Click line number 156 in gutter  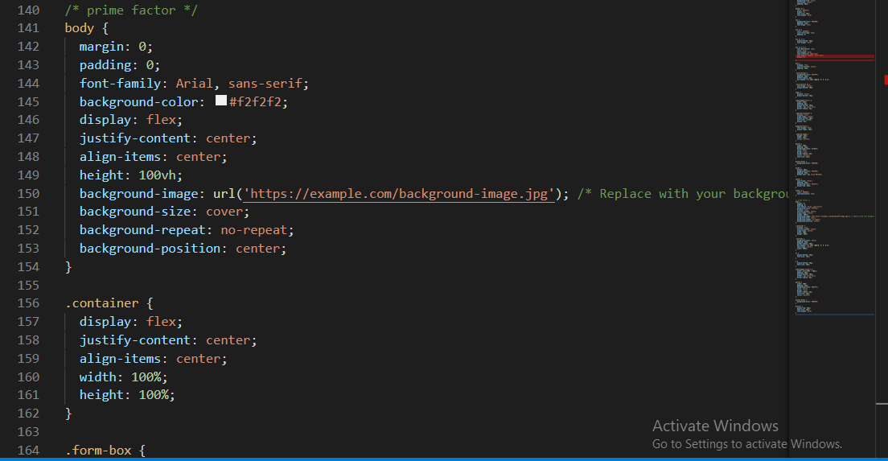coord(28,303)
